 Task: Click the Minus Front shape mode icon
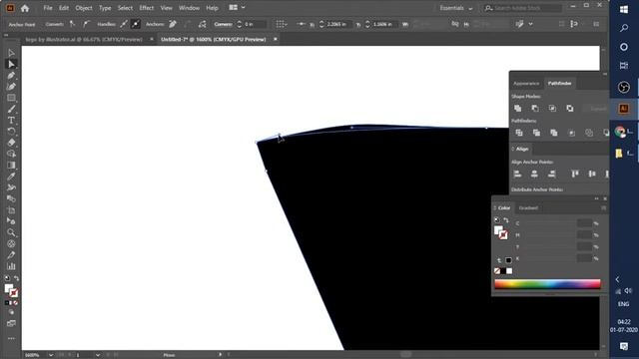click(x=535, y=109)
